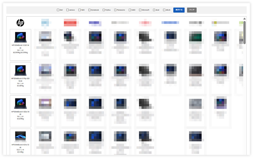Open the HP EliteBook X G2i 14 AI card
Screen dimensions: 253x158
click(x=21, y=45)
